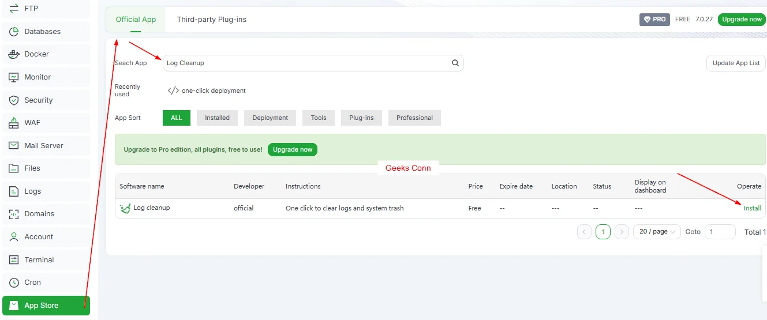767x320 pixels.
Task: Click the Account person icon
Action: [x=14, y=237]
